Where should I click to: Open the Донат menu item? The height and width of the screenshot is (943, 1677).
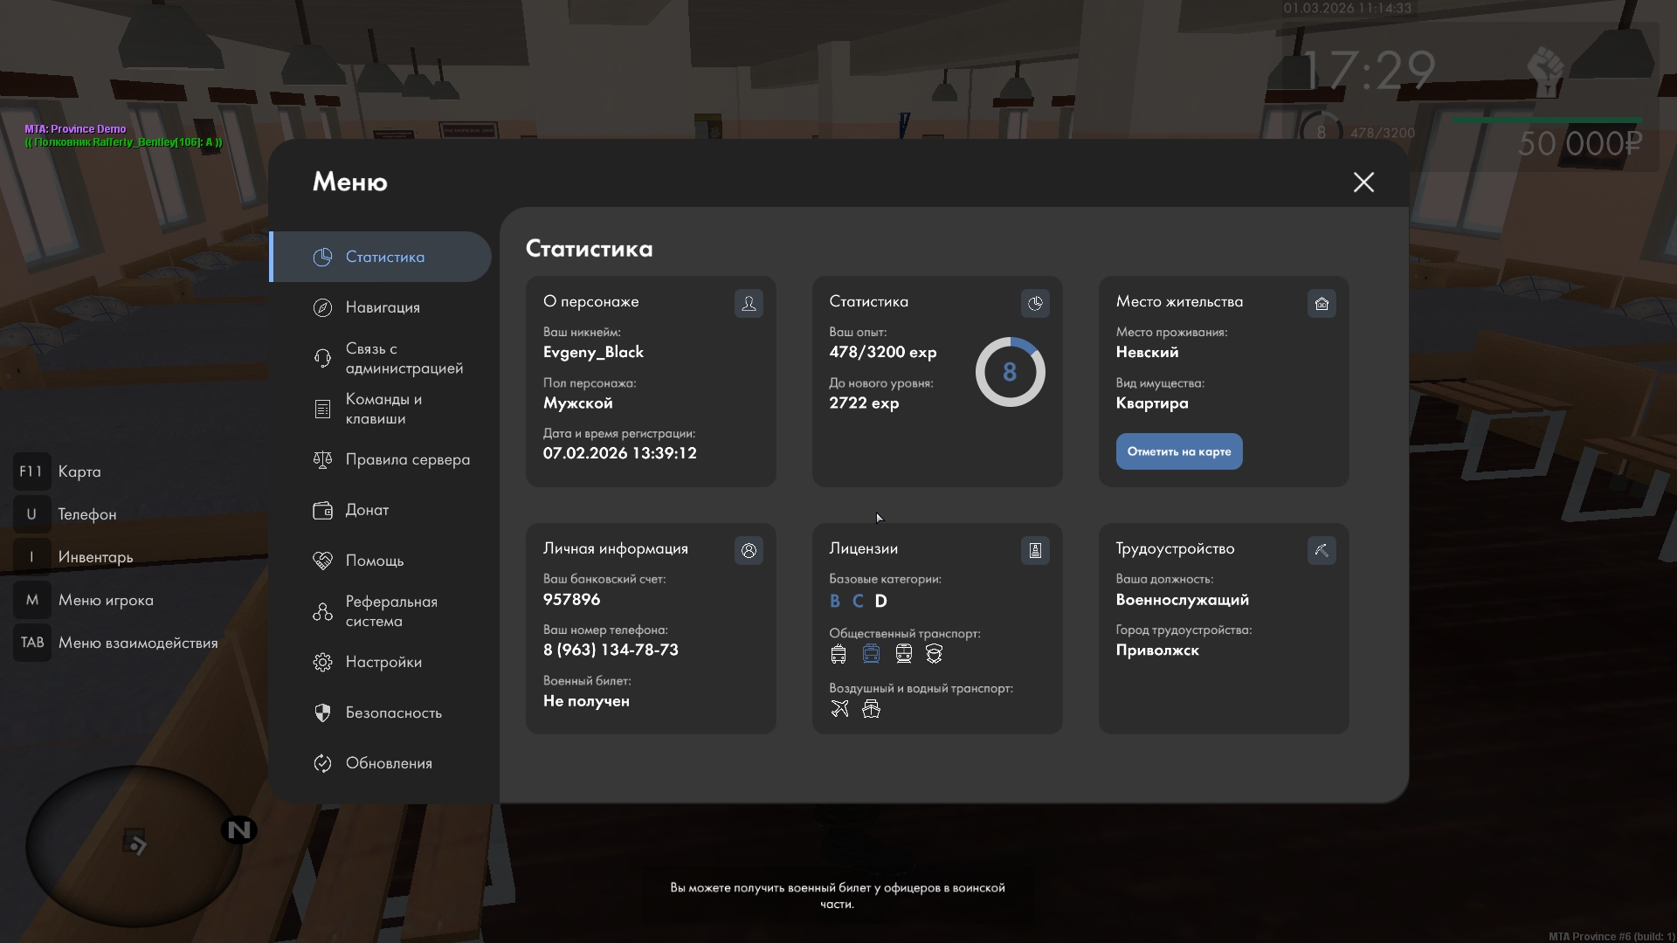click(x=366, y=510)
